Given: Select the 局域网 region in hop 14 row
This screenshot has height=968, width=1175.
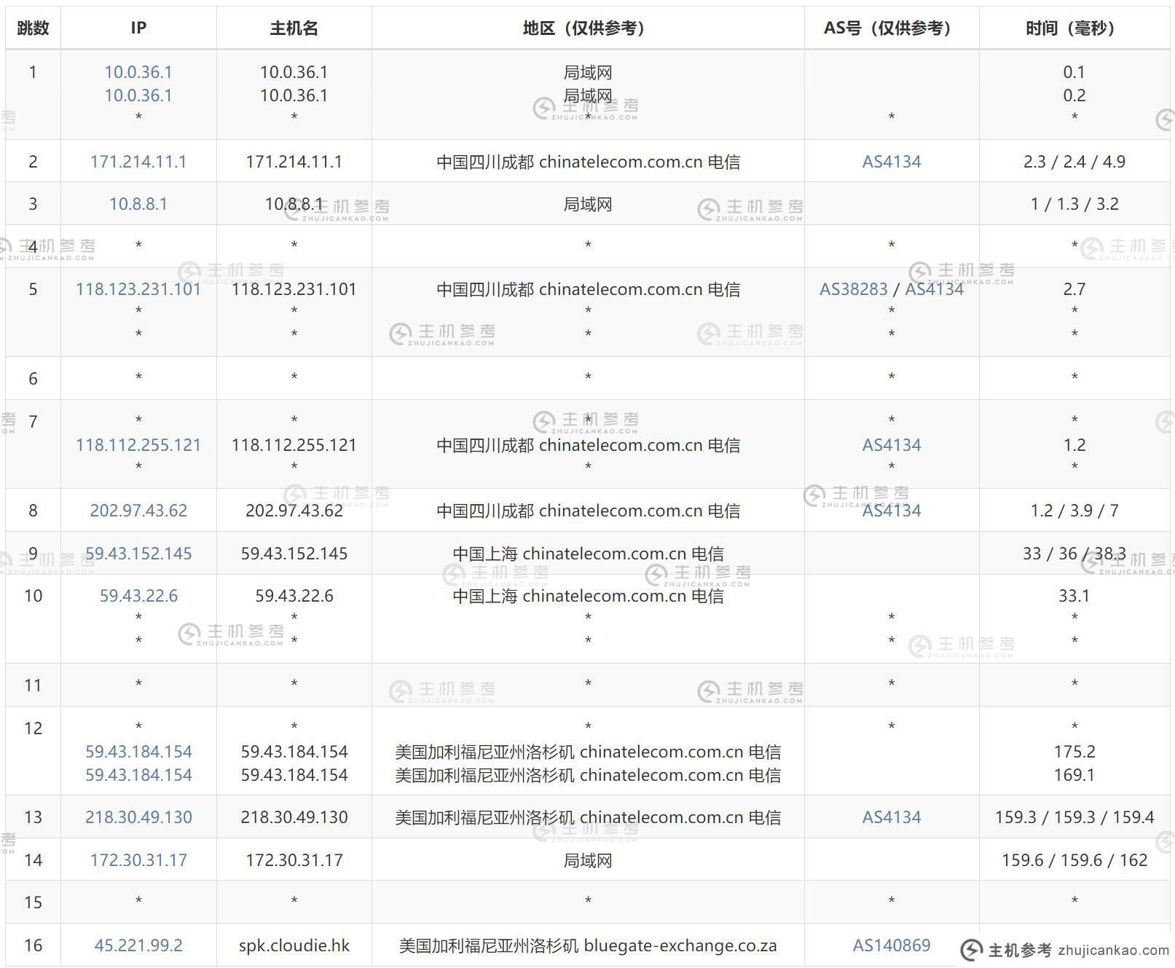Looking at the screenshot, I should point(588,860).
